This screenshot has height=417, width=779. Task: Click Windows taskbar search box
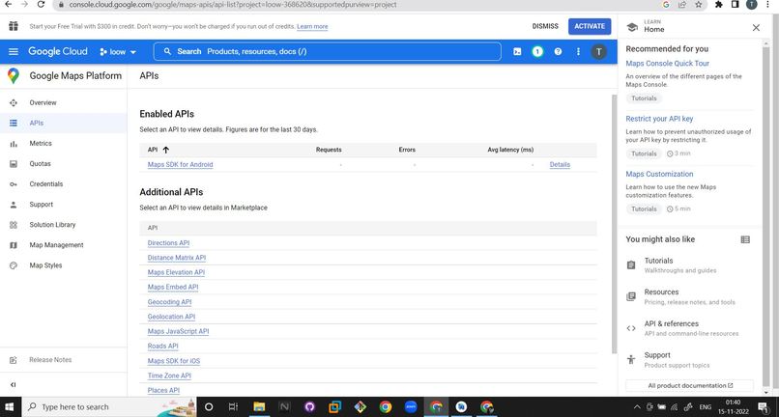[108, 407]
